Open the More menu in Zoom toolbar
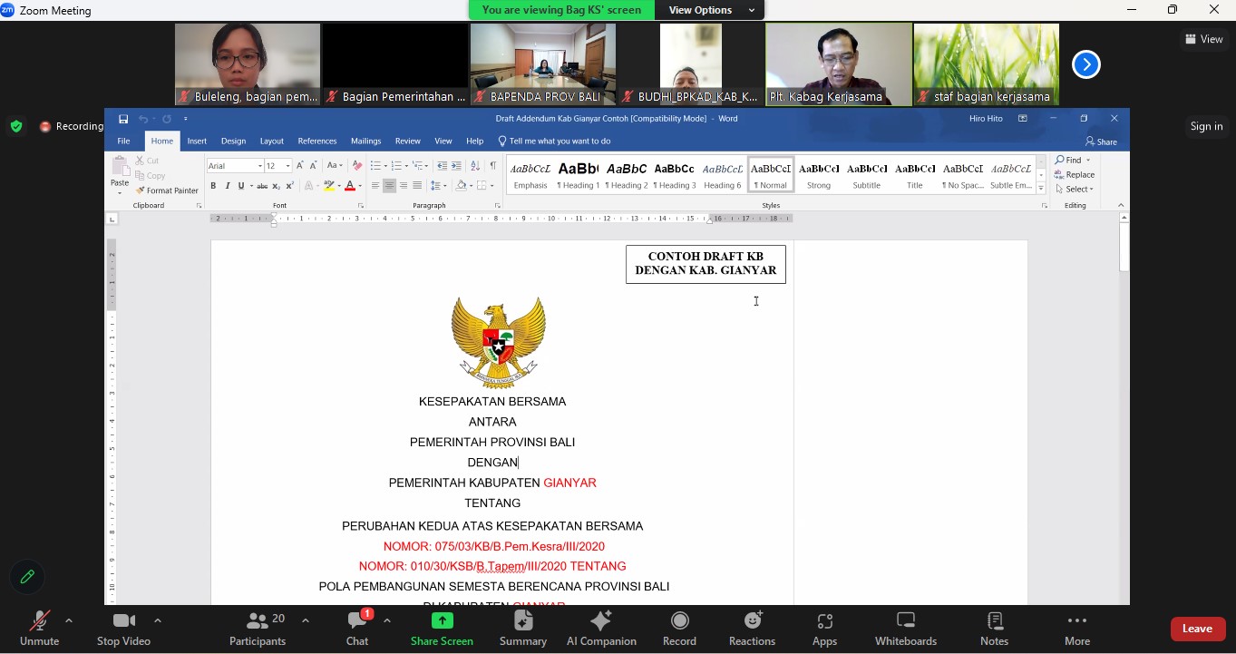This screenshot has width=1236, height=654. tap(1076, 629)
